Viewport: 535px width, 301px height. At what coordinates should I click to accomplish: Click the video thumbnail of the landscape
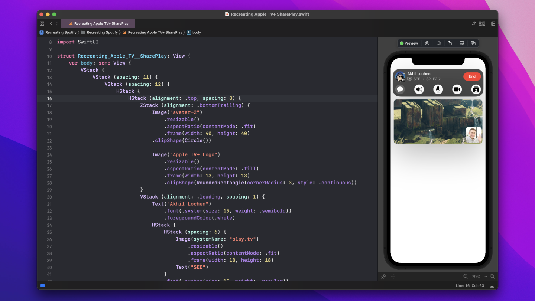438,121
